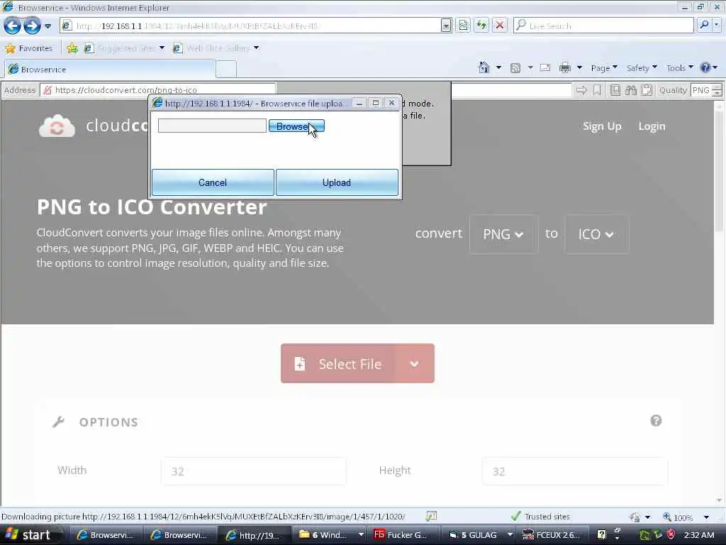Click the Live Search magnifier button
The width and height of the screenshot is (726, 545).
(704, 26)
